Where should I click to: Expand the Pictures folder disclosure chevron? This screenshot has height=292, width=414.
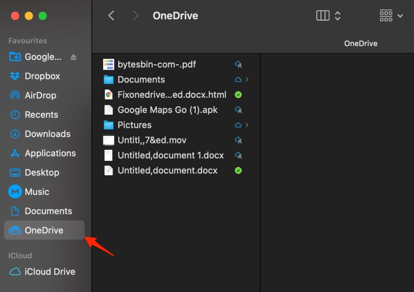[x=246, y=125]
